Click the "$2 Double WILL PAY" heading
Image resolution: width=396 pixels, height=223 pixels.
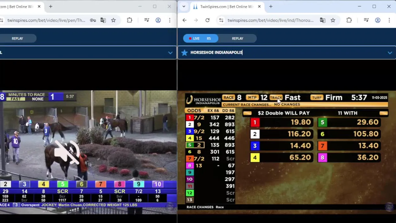(x=284, y=113)
